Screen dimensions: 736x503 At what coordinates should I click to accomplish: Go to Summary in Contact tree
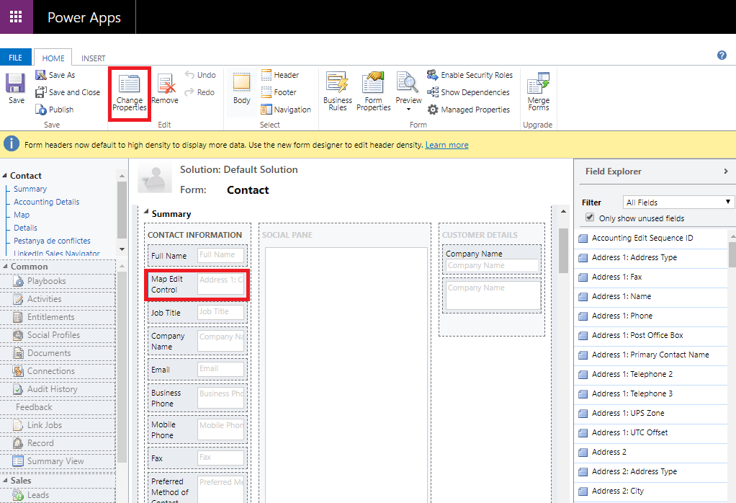coord(30,189)
